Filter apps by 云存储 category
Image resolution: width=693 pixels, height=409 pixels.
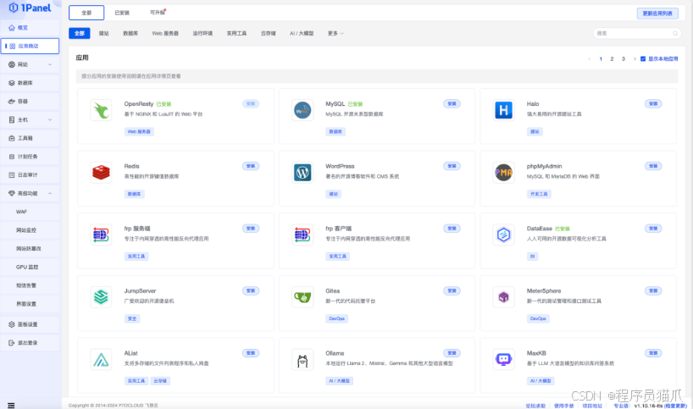pyautogui.click(x=268, y=33)
